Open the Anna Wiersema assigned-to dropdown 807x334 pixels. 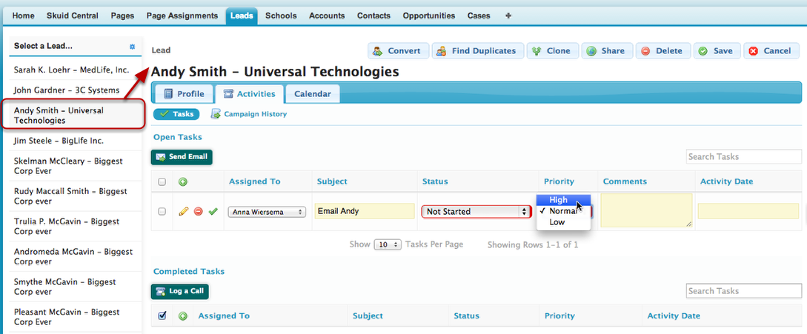(x=267, y=212)
